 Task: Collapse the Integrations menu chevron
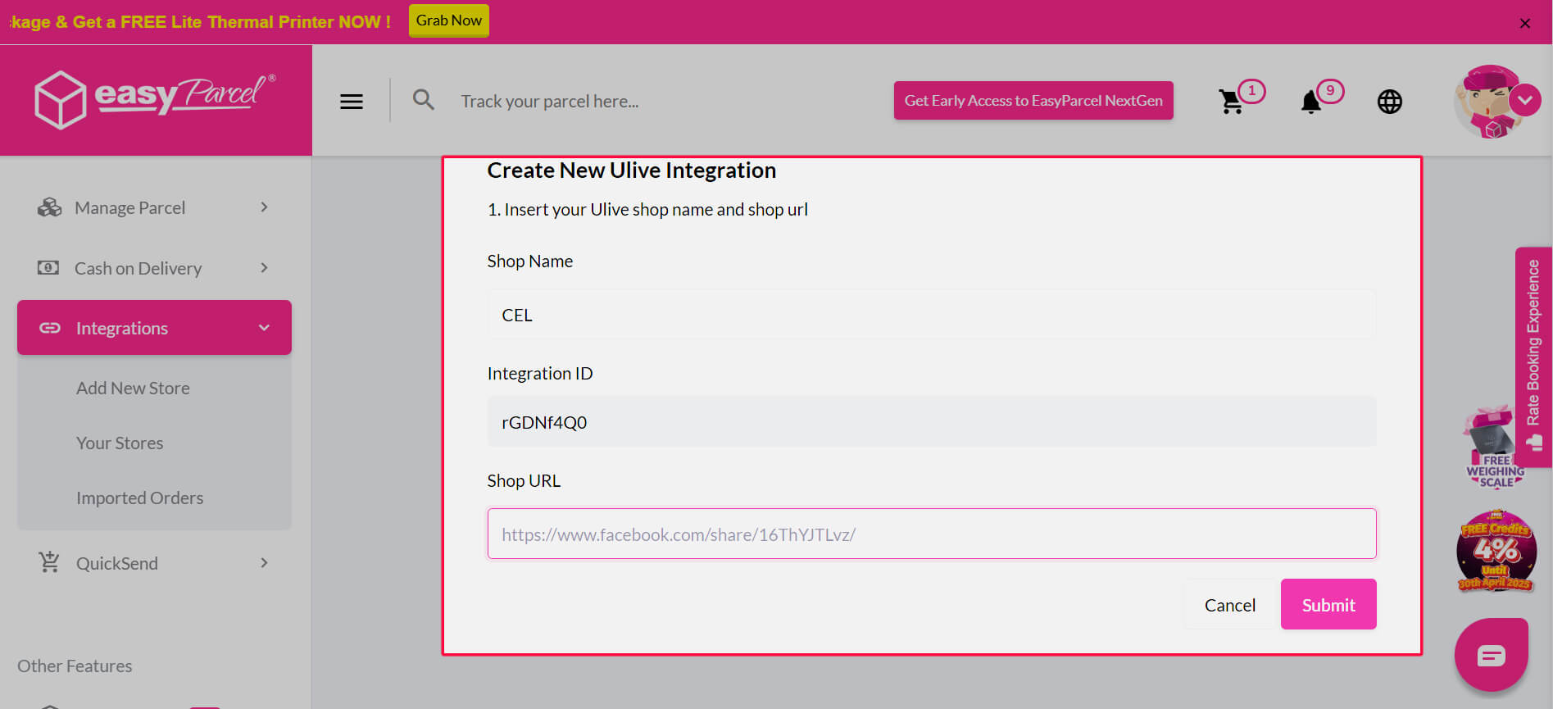(264, 328)
